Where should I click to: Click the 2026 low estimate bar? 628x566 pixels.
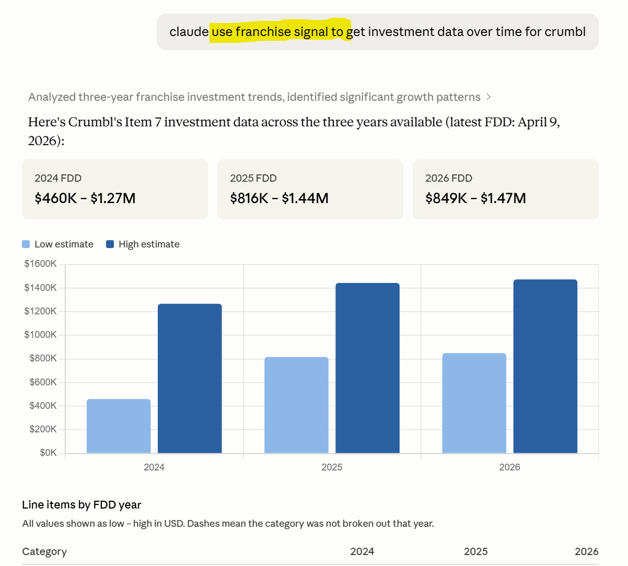pyautogui.click(x=474, y=403)
